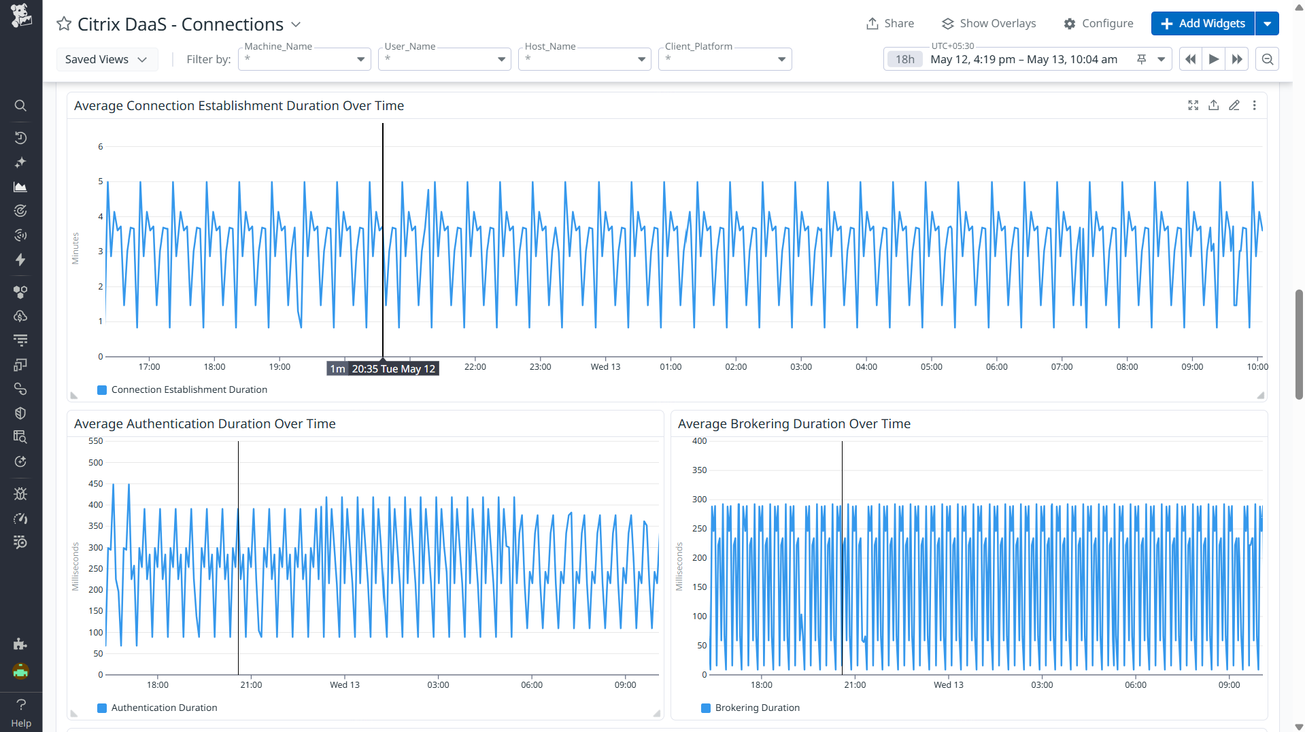
Task: Pin the time range with pushpin icon
Action: [x=1142, y=59]
